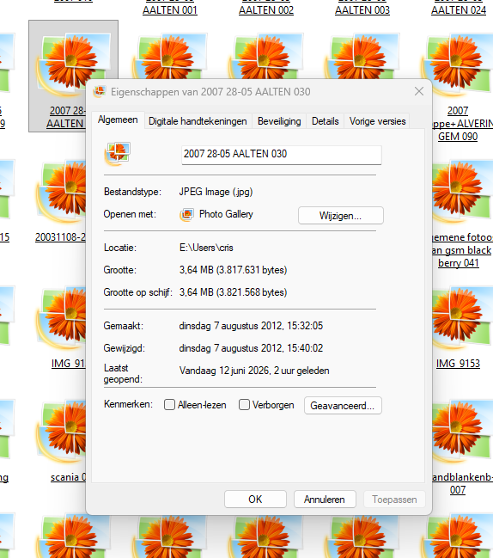
Task: Select the file icon beneath the AALTEN 001 label
Action: pyautogui.click(x=170, y=57)
